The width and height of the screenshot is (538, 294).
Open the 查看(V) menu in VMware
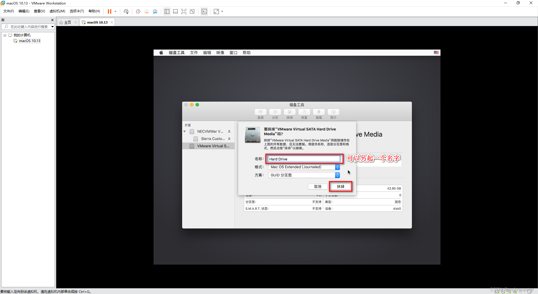tap(39, 11)
